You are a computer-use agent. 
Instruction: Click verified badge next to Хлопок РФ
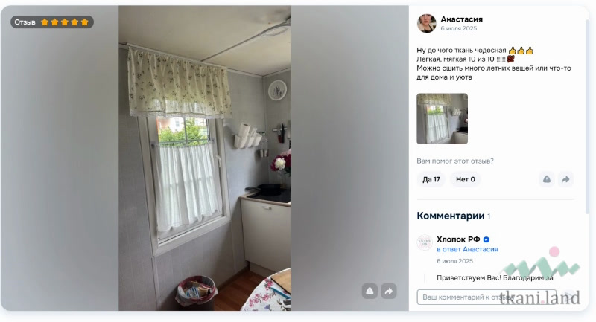pos(486,239)
